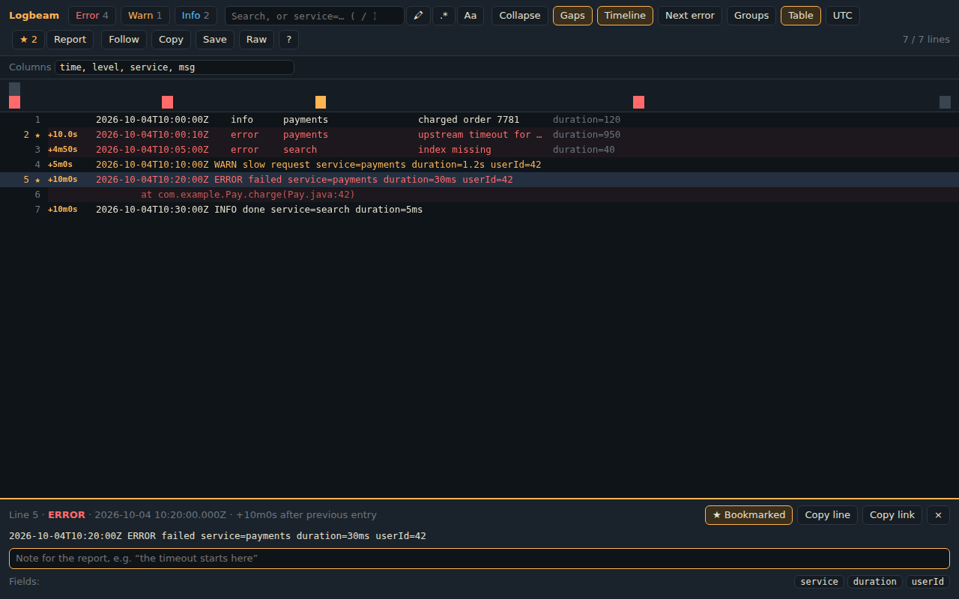
Task: Select the WARN slow request line
Action: 479,165
